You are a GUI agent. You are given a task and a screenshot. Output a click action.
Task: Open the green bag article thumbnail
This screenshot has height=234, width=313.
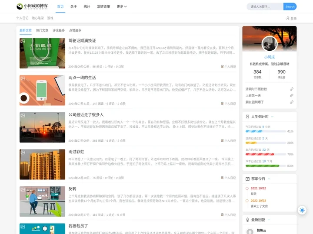click(x=42, y=53)
